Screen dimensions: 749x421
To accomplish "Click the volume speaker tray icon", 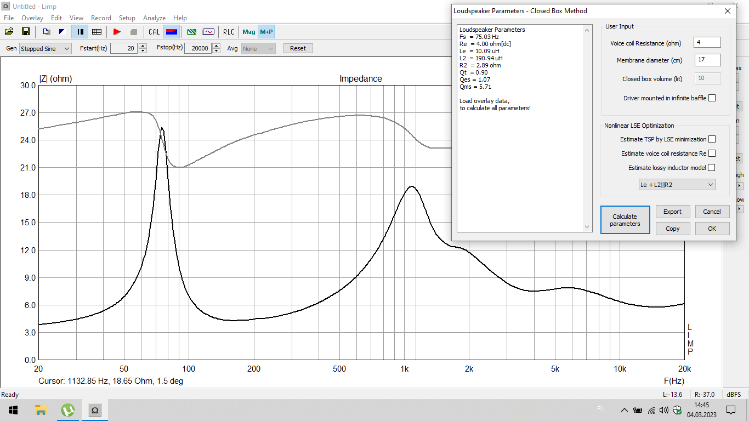I will (x=664, y=410).
